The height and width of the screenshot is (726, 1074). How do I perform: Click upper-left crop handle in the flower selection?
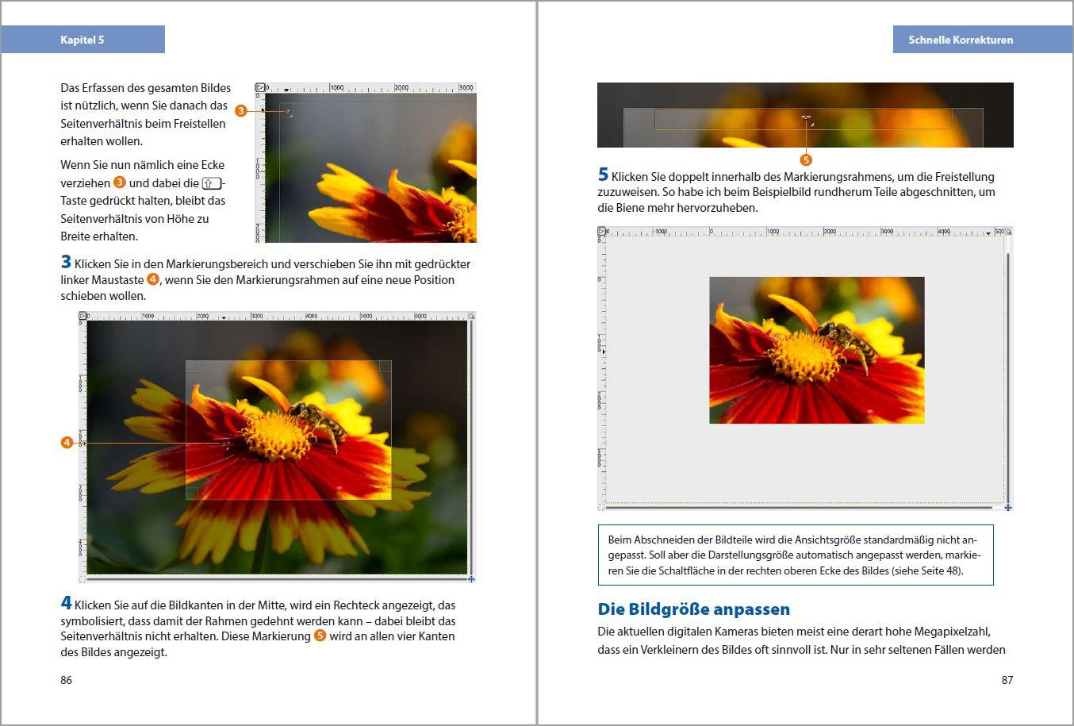point(192,367)
